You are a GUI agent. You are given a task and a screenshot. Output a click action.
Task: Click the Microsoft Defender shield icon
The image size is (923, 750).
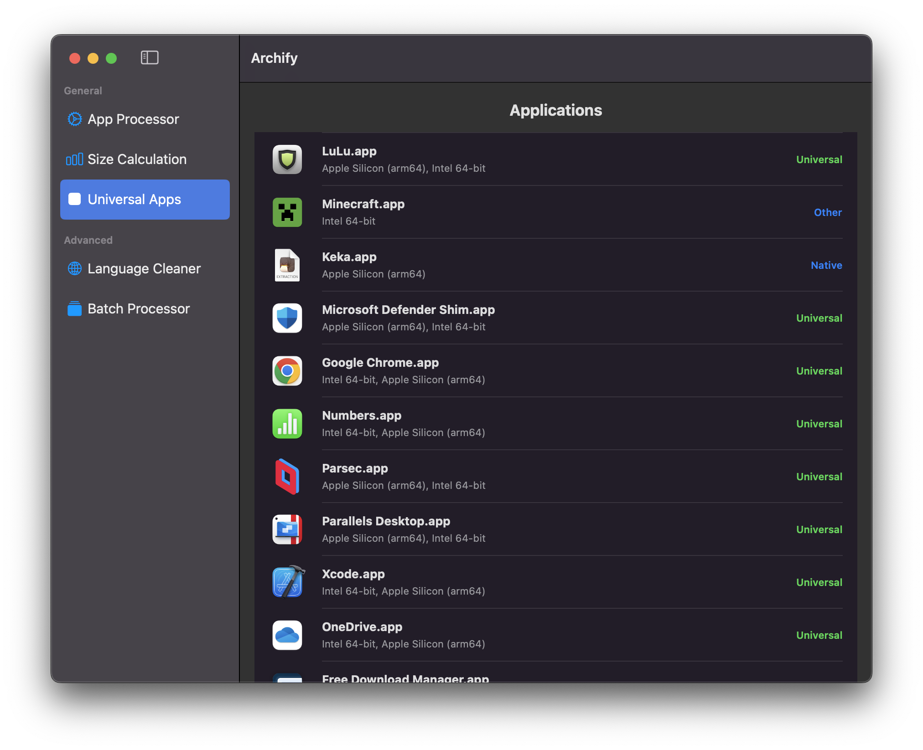[x=287, y=318]
